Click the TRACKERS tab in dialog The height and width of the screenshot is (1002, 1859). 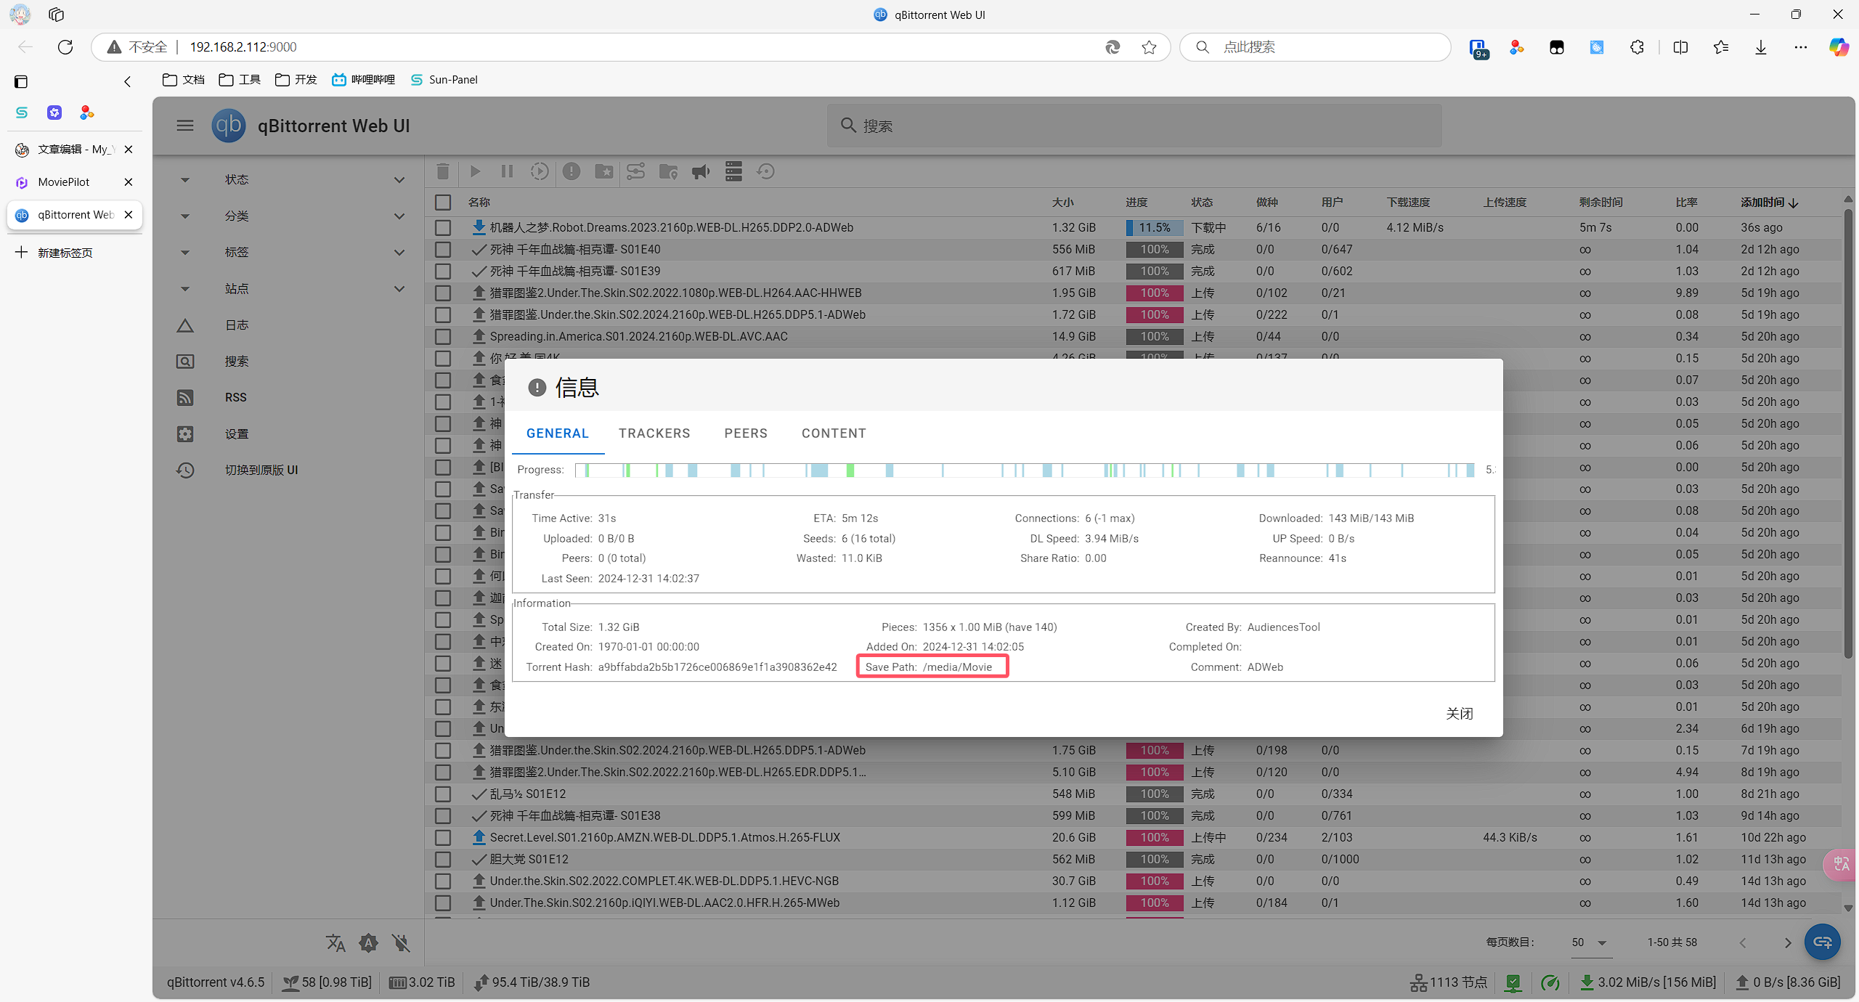[654, 433]
